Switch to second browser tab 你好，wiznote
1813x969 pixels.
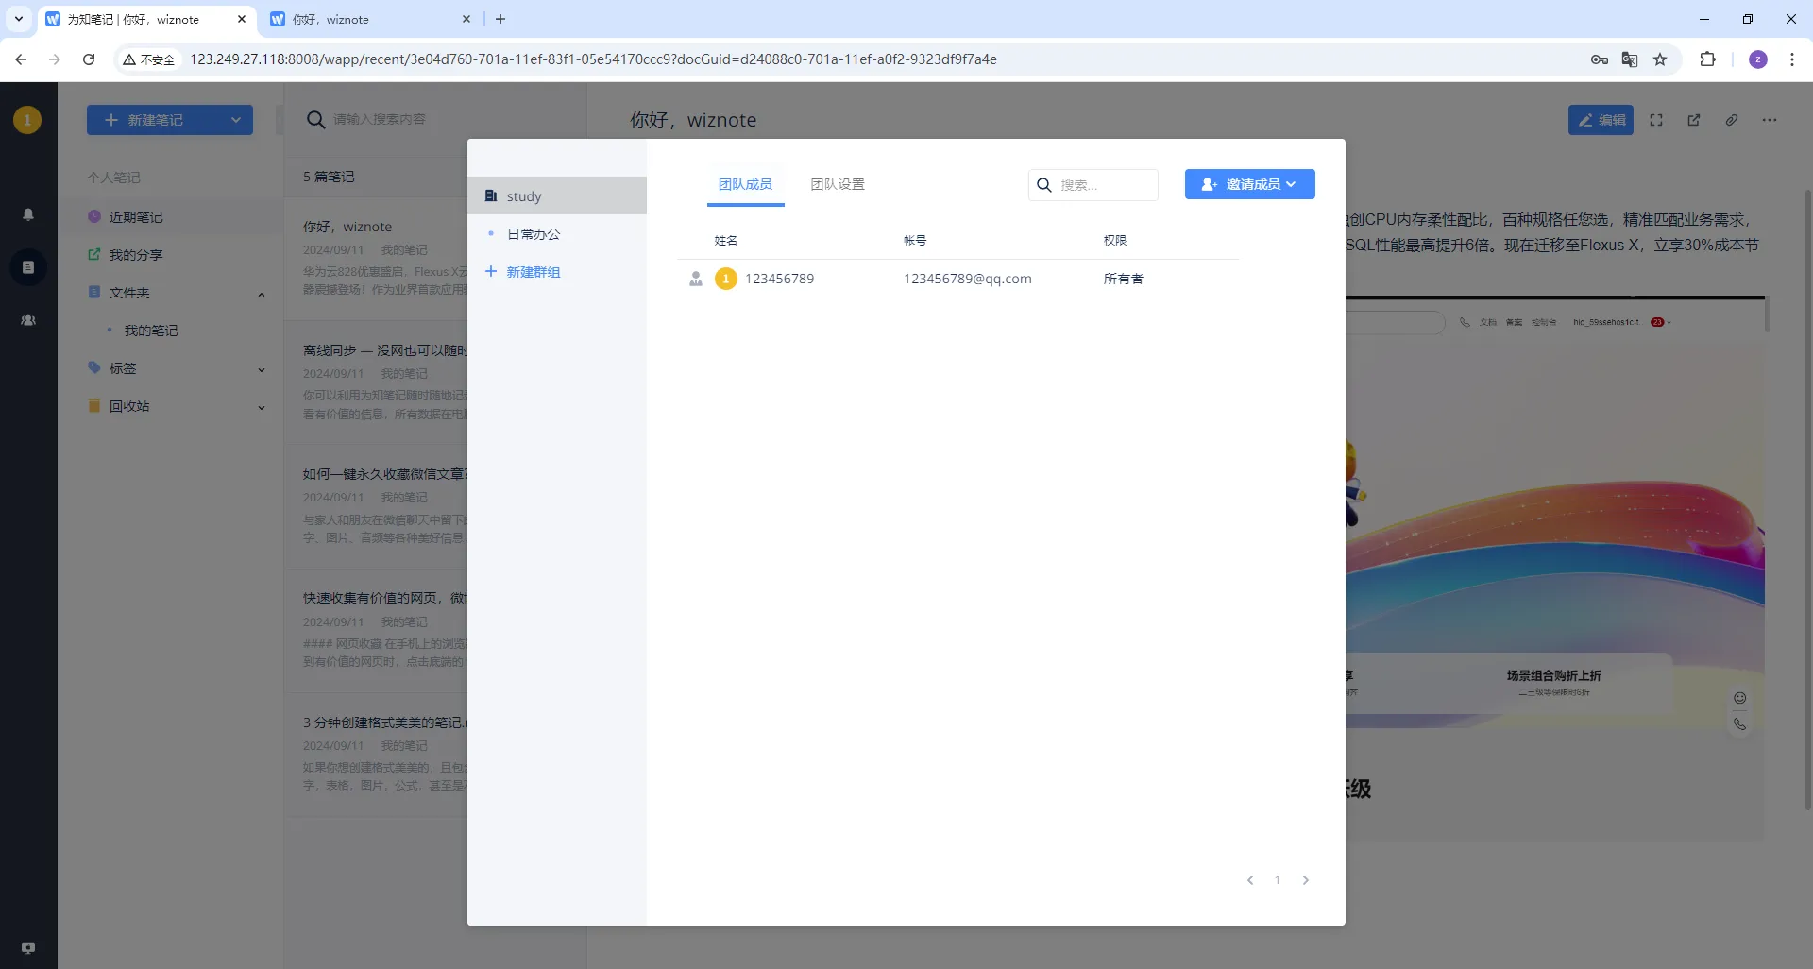click(372, 19)
